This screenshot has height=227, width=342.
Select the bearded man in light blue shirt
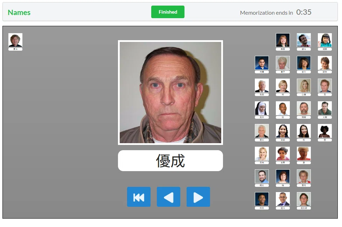point(262,176)
